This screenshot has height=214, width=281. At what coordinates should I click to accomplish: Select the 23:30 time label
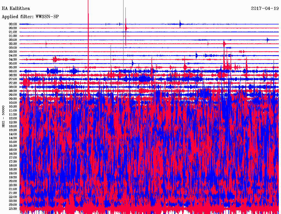click(13, 209)
